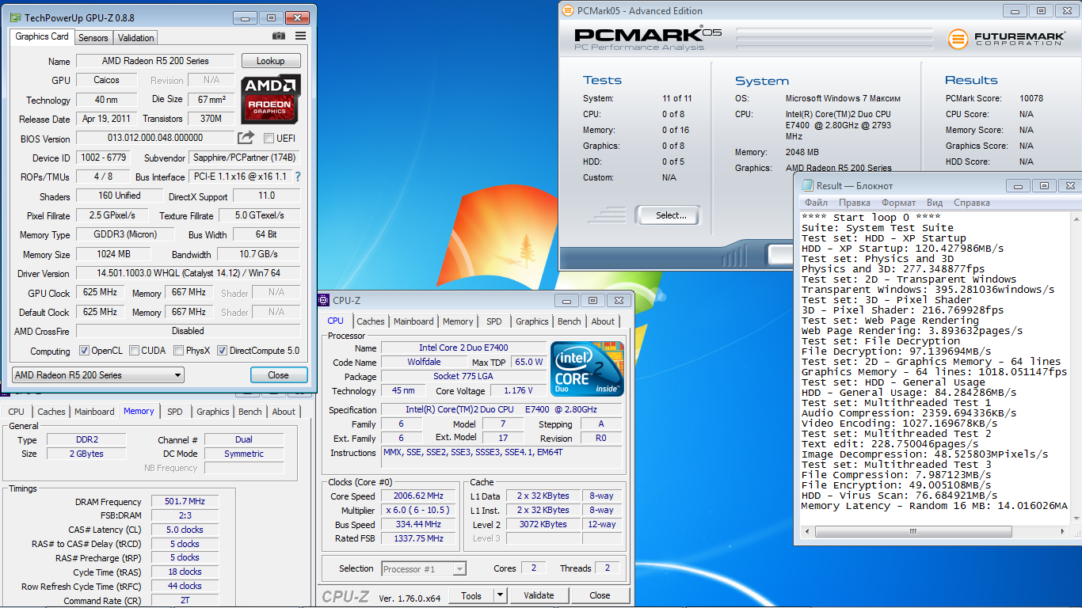This screenshot has width=1082, height=608.
Task: Open Файл menu in Notepad
Action: (816, 203)
